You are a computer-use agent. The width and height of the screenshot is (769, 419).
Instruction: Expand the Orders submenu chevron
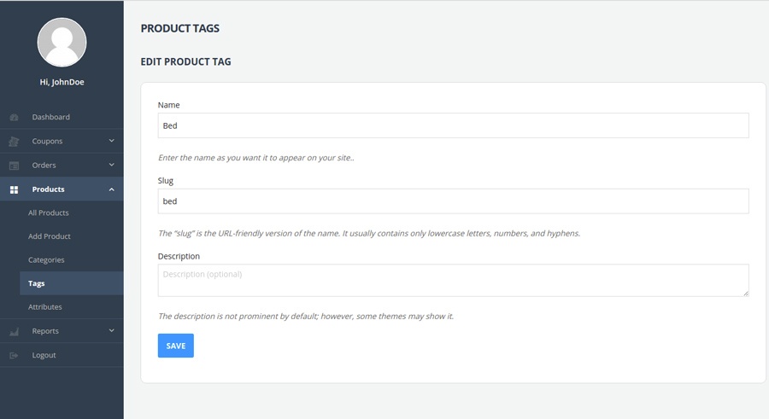[112, 165]
